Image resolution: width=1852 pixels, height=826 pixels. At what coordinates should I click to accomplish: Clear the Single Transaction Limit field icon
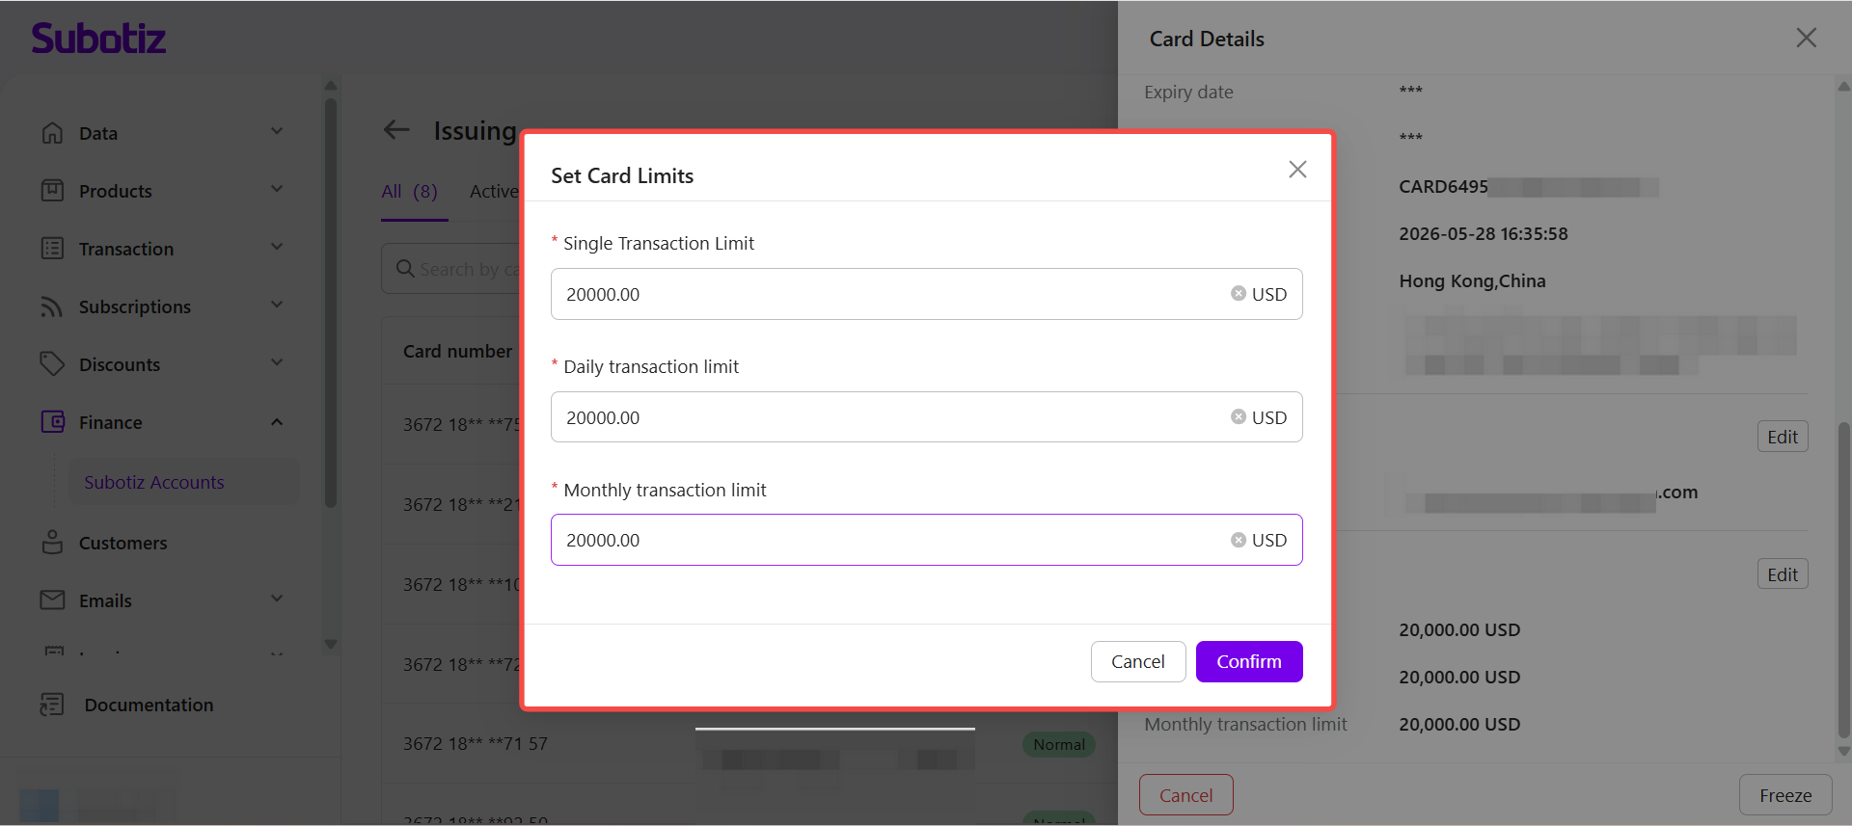(x=1238, y=293)
